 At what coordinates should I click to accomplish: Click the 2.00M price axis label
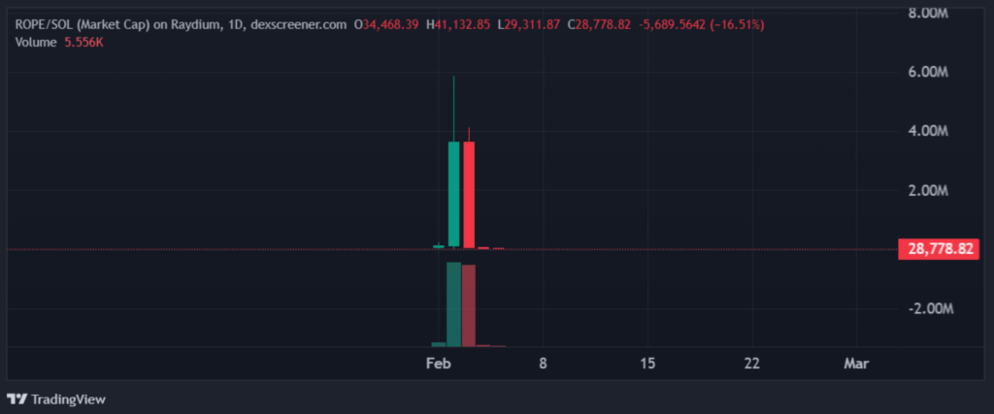928,191
